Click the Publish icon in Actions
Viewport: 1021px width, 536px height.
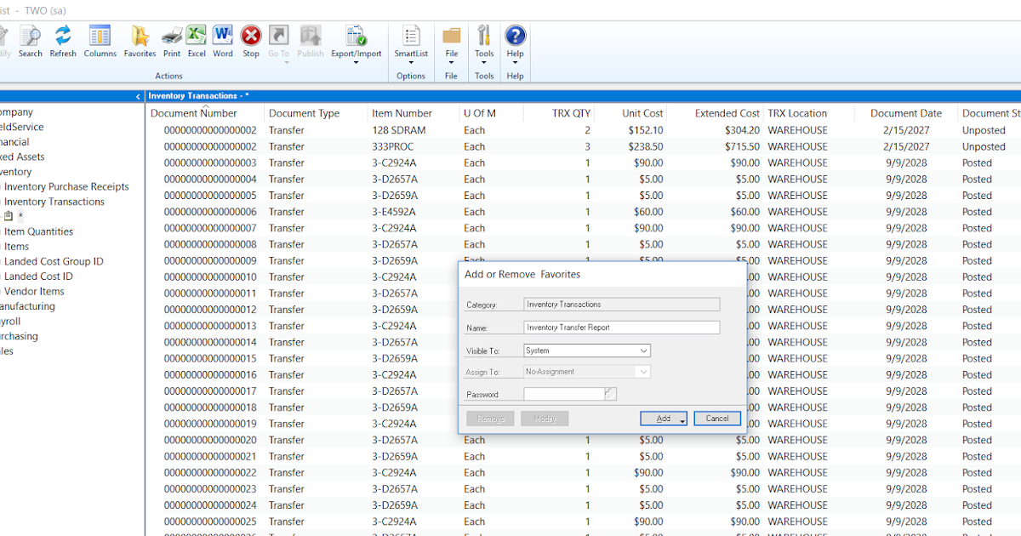[x=310, y=40]
